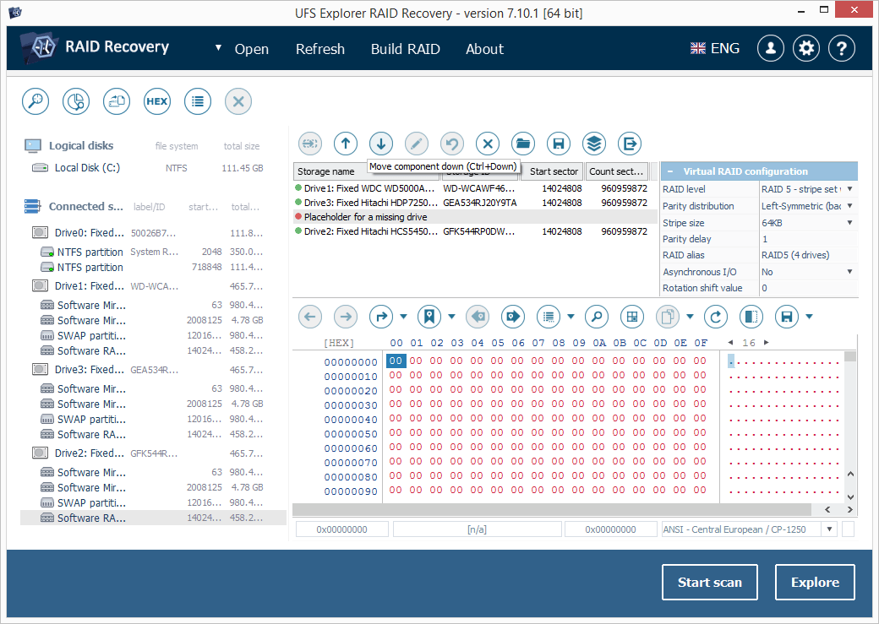Screen dimensions: 879x624
Task: Click the open folder configuration icon
Action: (523, 144)
